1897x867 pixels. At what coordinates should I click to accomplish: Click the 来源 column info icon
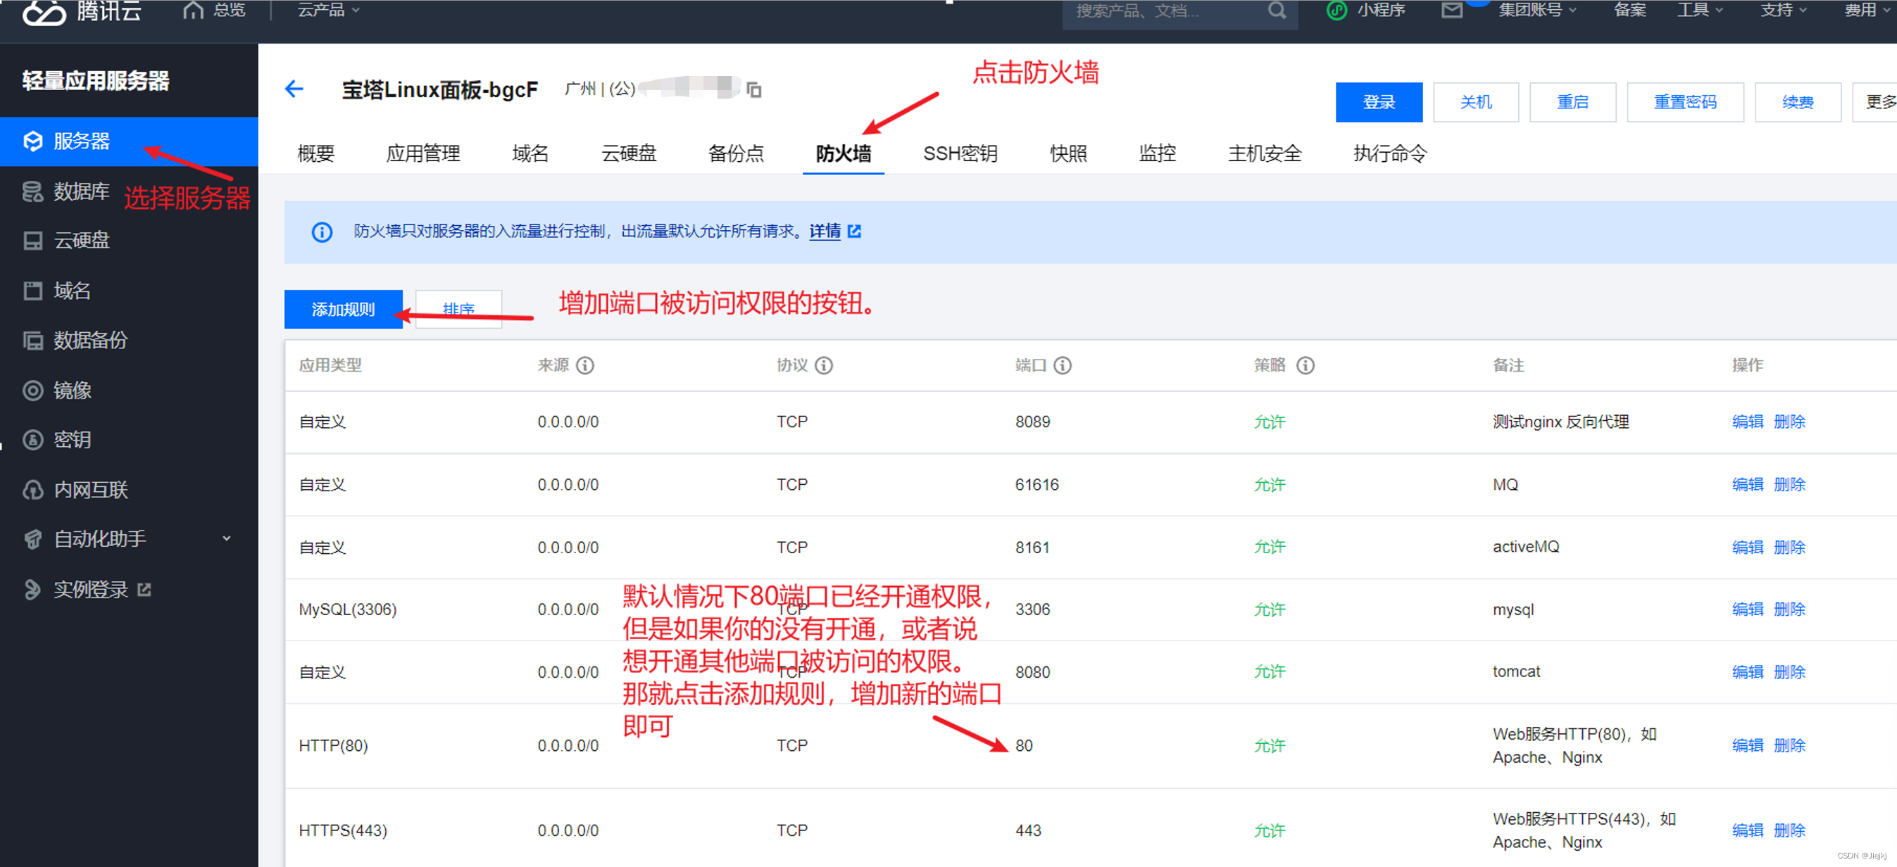coord(584,365)
